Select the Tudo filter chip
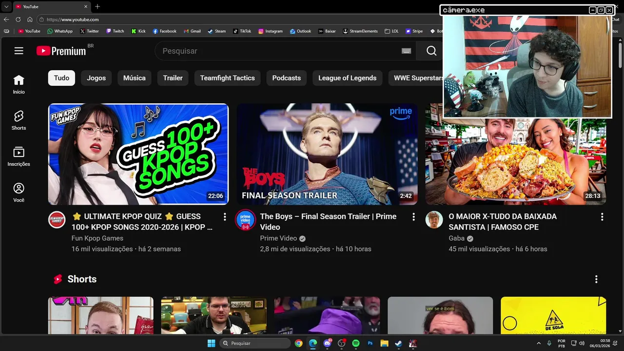 [61, 78]
